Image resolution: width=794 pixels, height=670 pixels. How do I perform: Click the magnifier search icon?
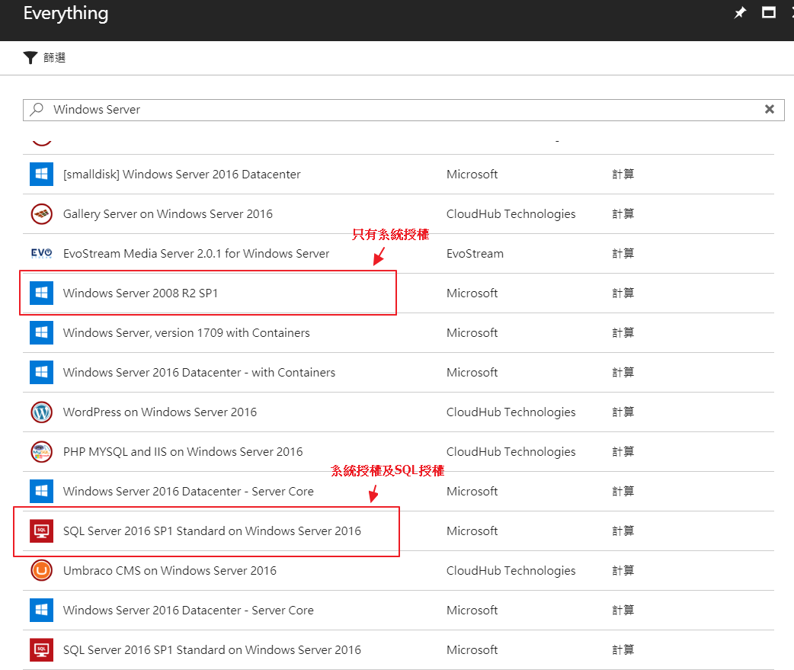coord(37,110)
